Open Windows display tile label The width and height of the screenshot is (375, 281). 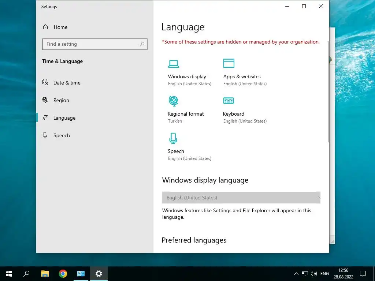coord(187,77)
